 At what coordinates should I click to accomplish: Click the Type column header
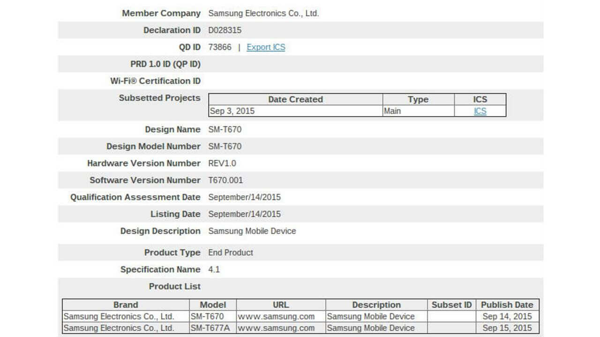[418, 99]
